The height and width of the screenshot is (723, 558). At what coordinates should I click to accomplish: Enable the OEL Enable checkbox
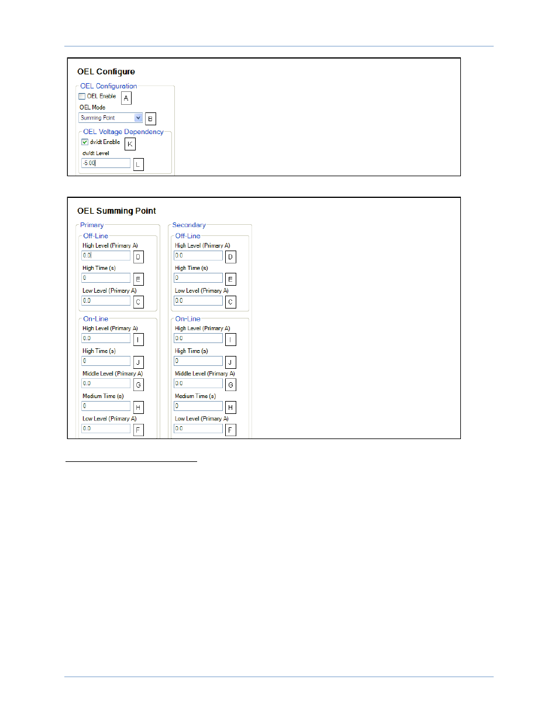click(82, 97)
